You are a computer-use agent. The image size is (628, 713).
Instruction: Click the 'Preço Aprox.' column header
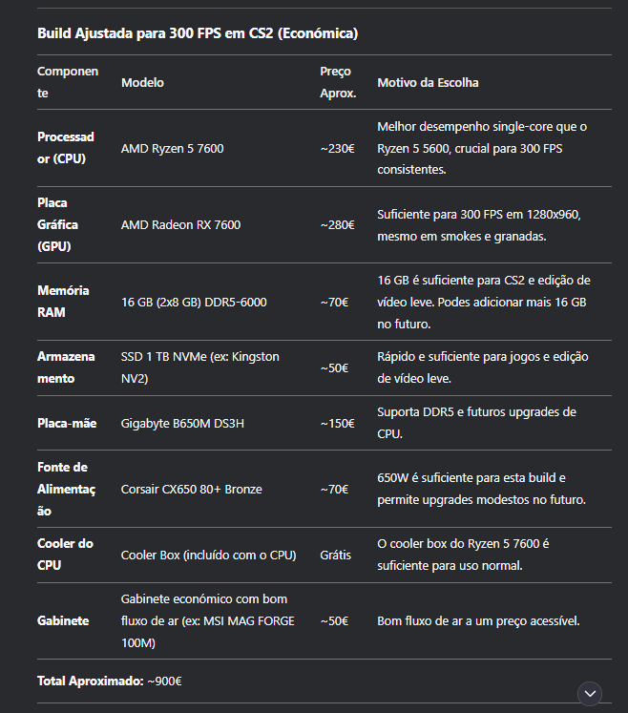click(x=338, y=82)
